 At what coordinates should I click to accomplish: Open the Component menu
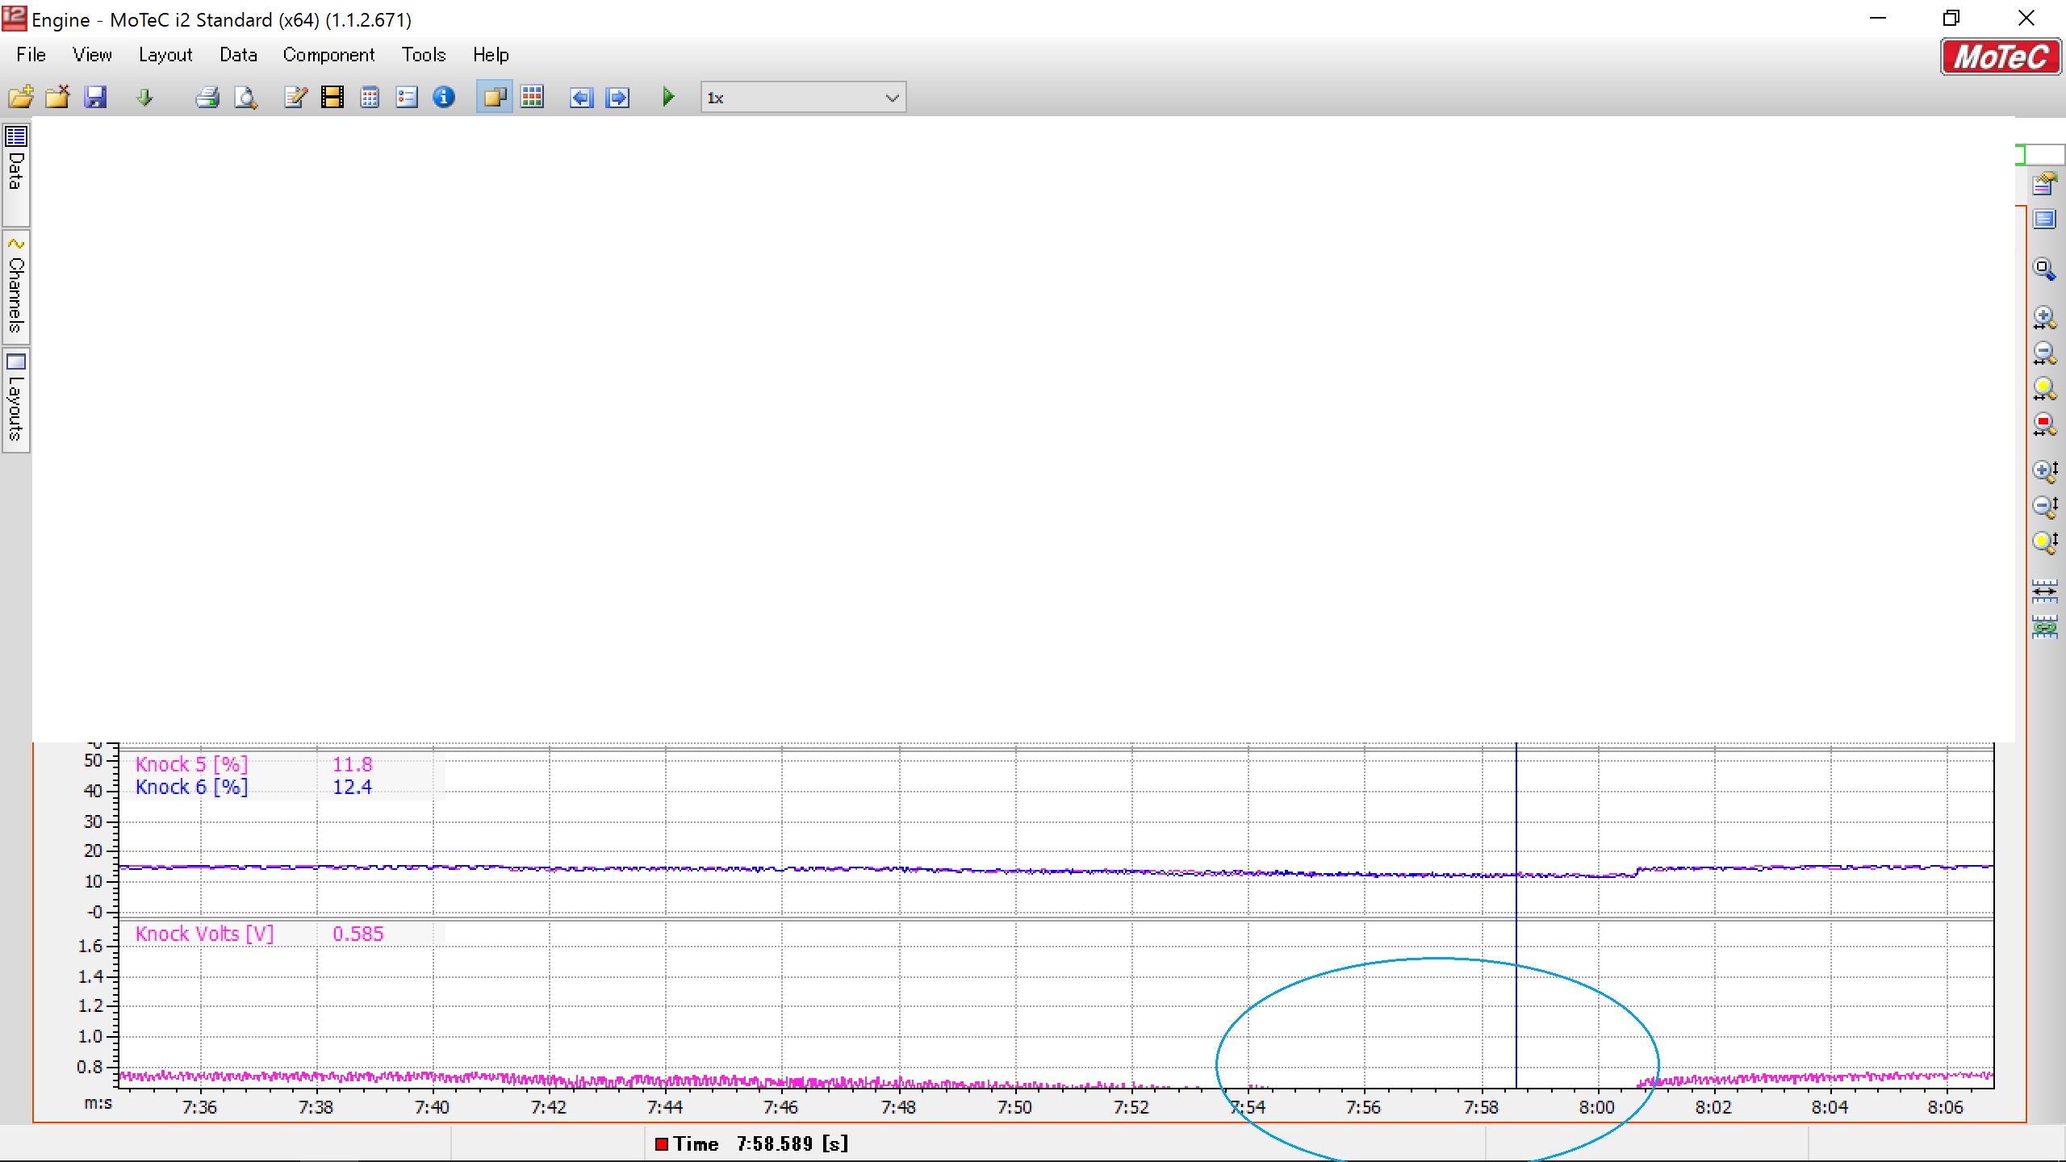click(328, 55)
